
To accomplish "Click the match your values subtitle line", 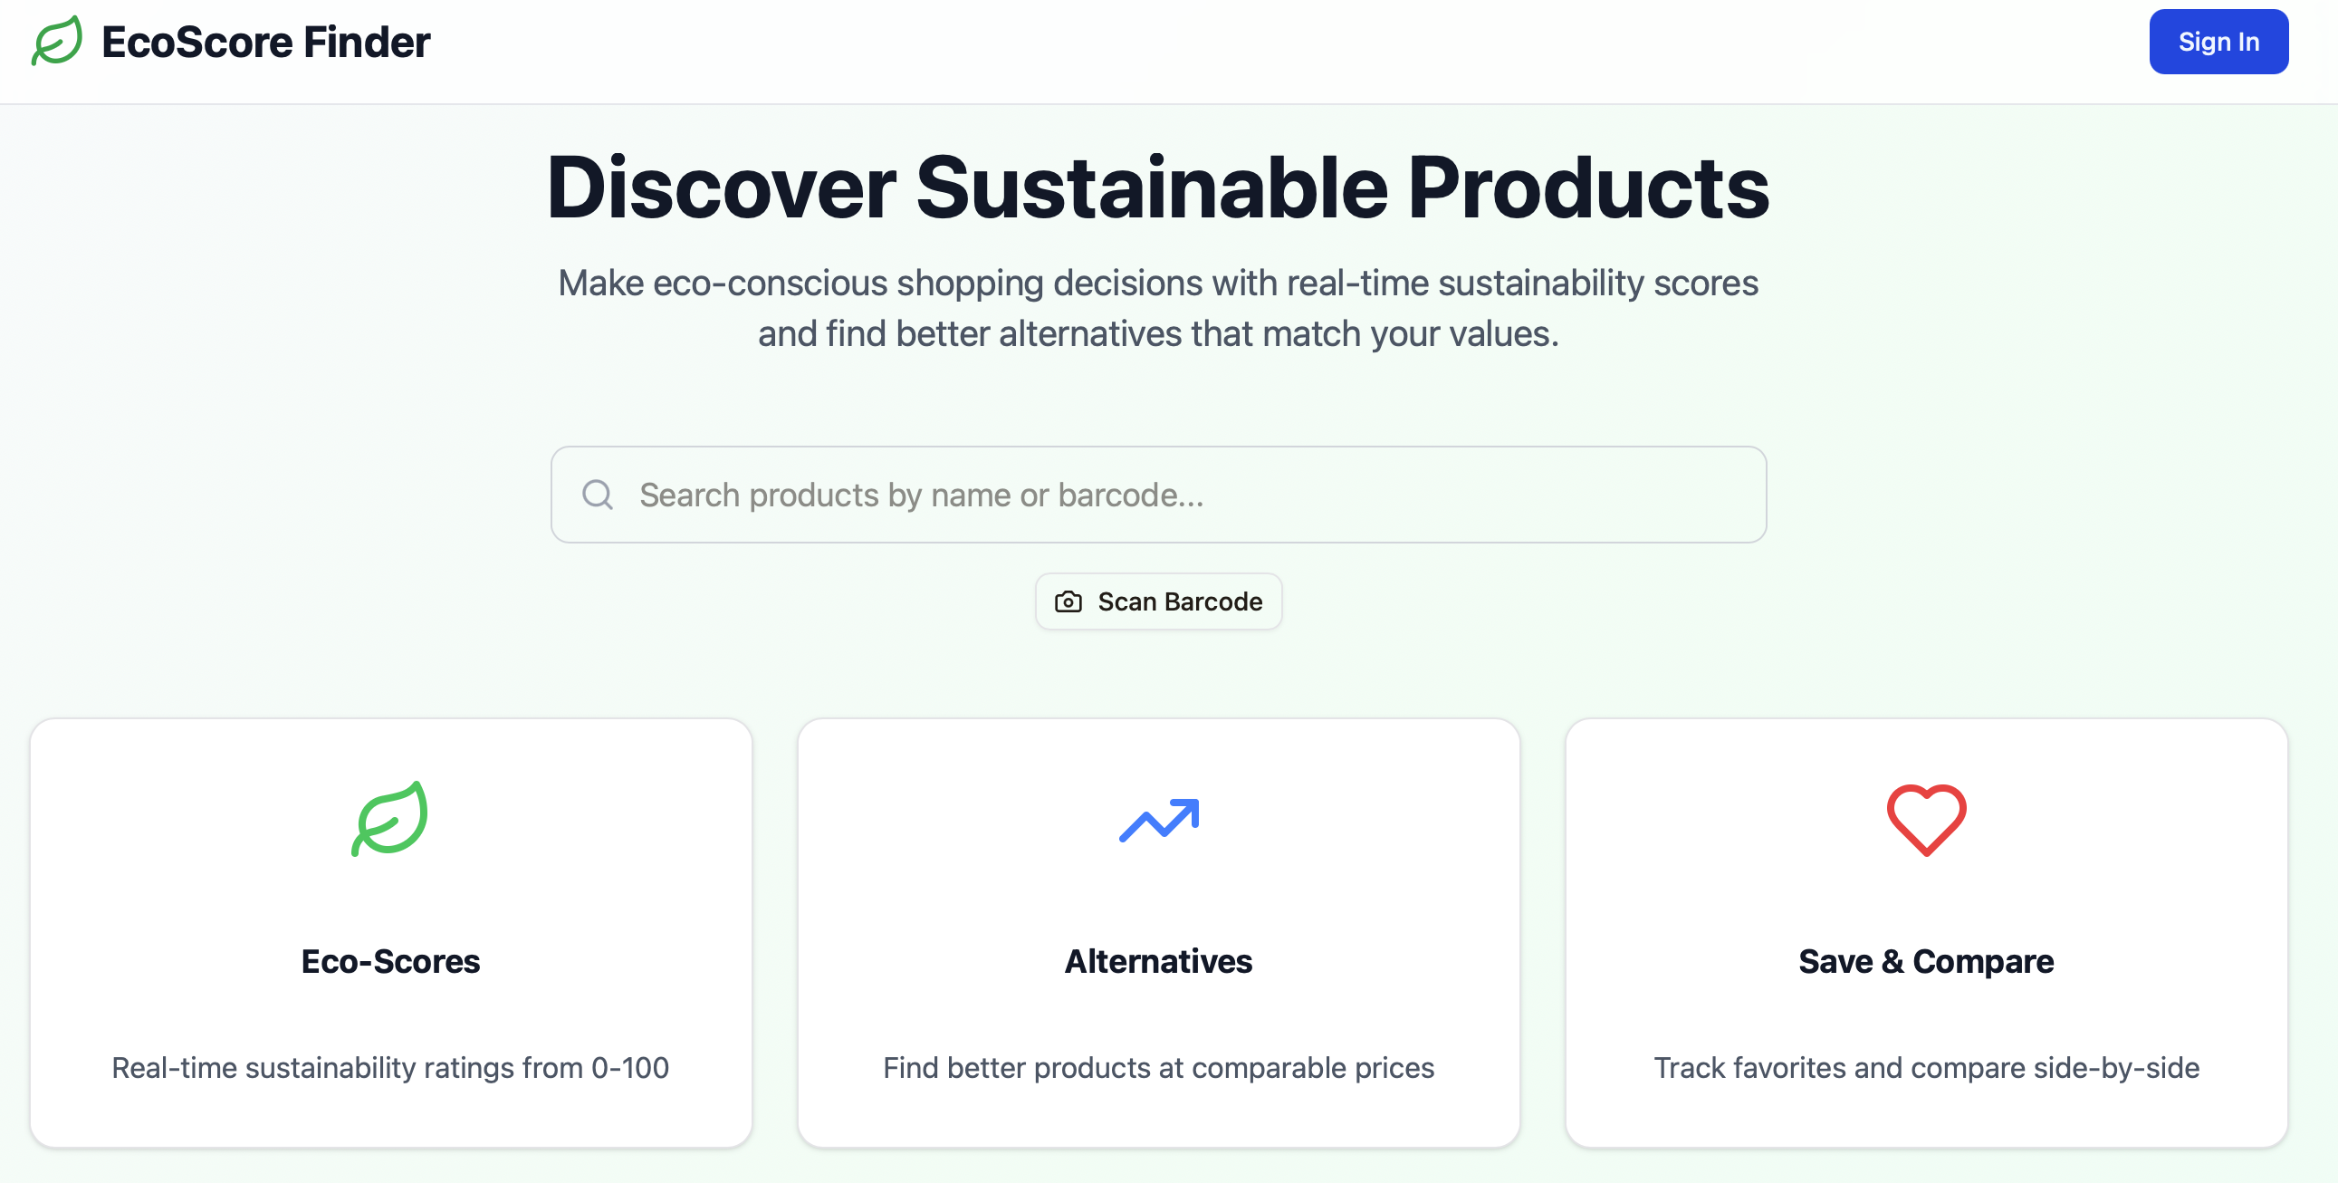I will coord(1158,334).
